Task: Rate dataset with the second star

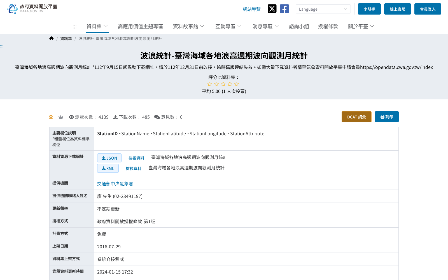Action: point(216,84)
